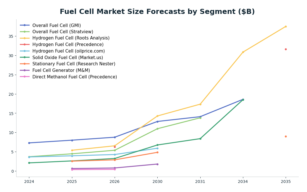Screen dimensions: 307x192
Task: Select the yellow Roots Analysis data point for 2030
Action: 157,116
